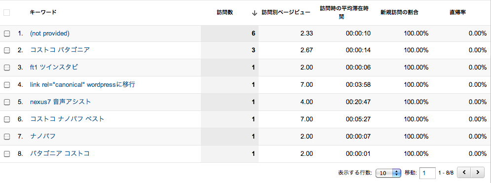Click the next page arrow button
Image resolution: width=491 pixels, height=183 pixels.
pos(477,172)
